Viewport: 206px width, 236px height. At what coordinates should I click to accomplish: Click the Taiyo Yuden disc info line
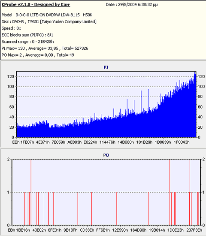(x=49, y=22)
